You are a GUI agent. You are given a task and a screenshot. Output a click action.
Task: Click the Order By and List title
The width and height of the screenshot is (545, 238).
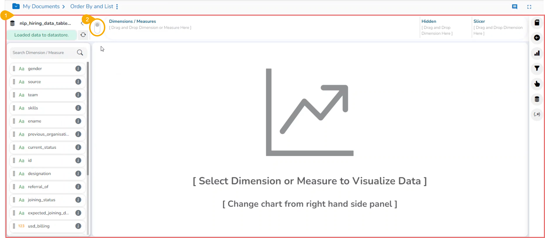(x=92, y=6)
